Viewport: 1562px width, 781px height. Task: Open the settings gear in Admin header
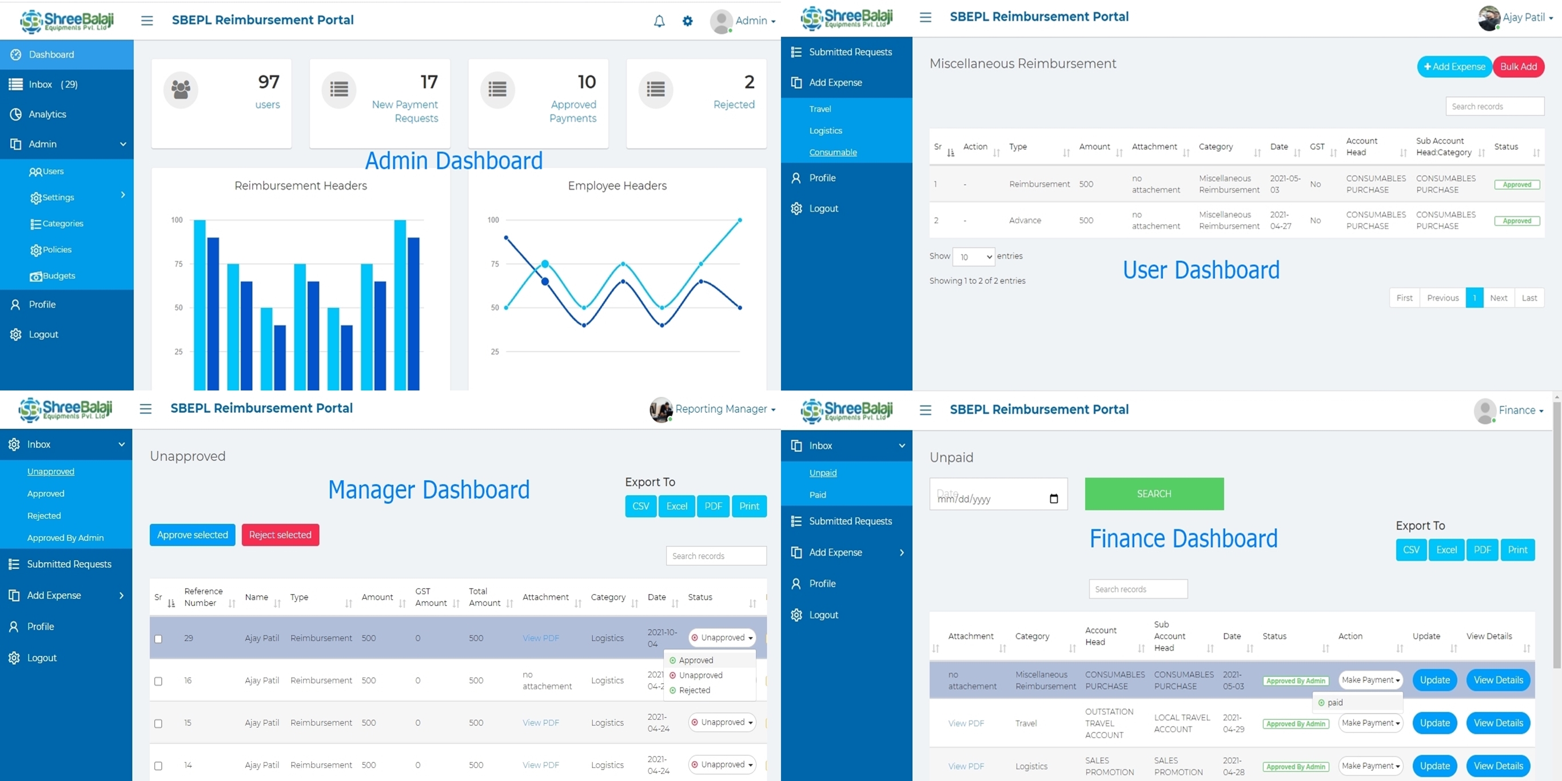coord(687,21)
